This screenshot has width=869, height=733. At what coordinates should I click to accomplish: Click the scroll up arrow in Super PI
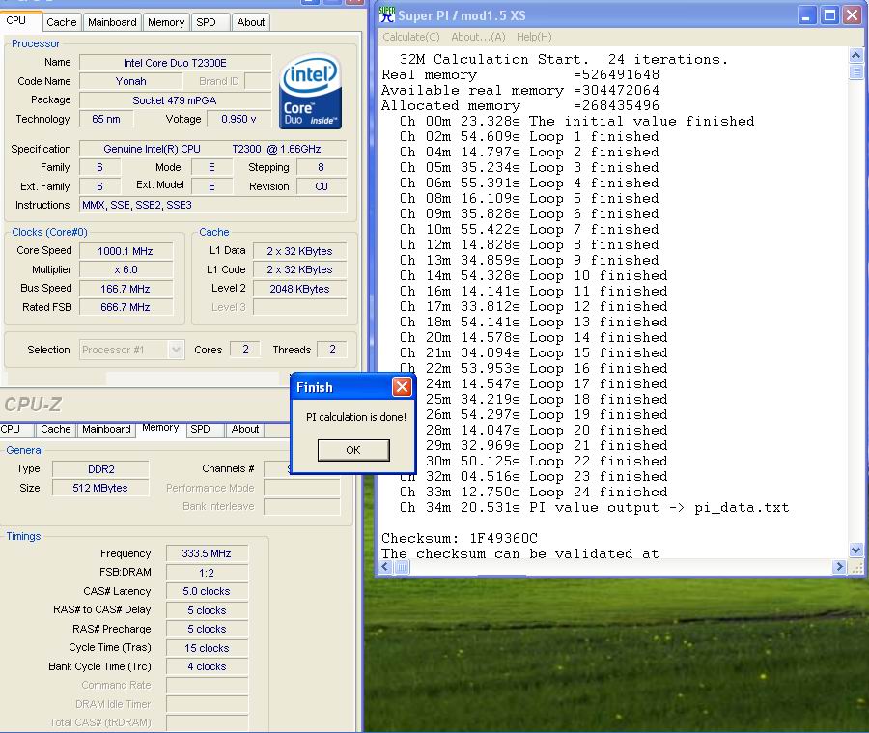855,55
